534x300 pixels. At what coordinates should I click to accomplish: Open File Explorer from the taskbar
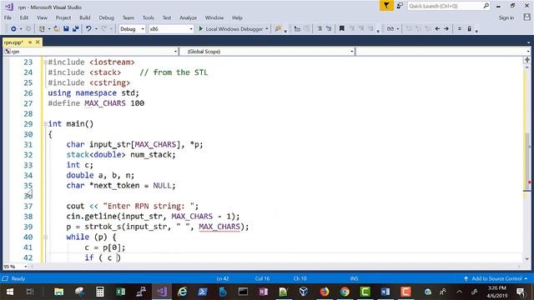[x=59, y=292]
